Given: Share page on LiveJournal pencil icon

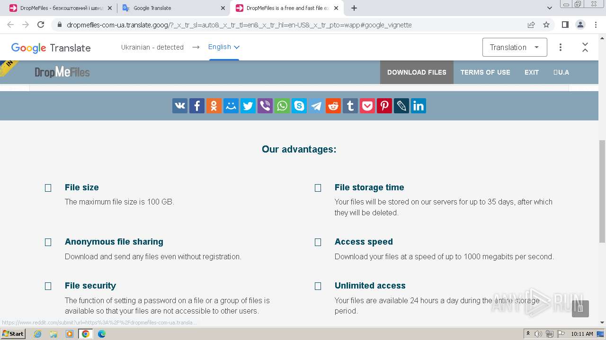Looking at the screenshot, I should click(x=401, y=106).
